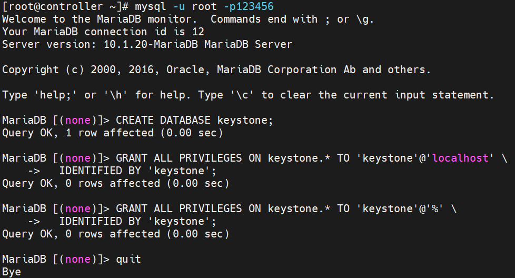Click the connection id number 12
Screen dimensions: 515x278
(x=198, y=32)
